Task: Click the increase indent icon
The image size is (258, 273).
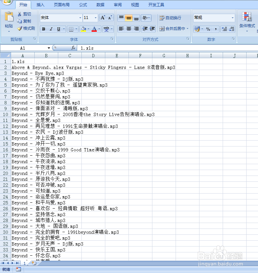Action: click(x=152, y=29)
